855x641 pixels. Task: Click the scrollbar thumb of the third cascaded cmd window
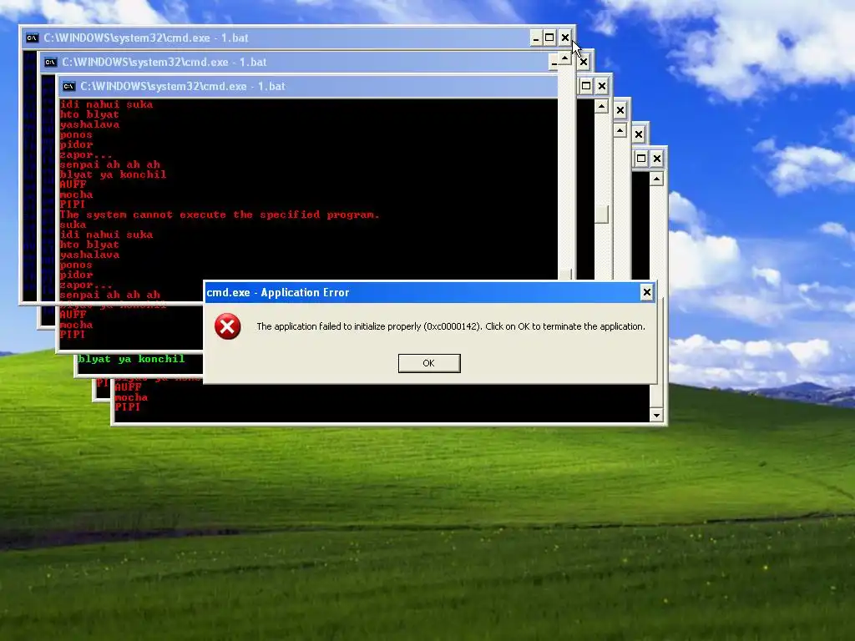pos(601,214)
